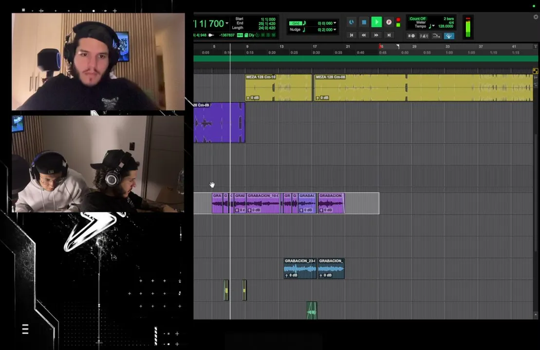Click clip gain on MEZA 128 Cm-10

253,98
